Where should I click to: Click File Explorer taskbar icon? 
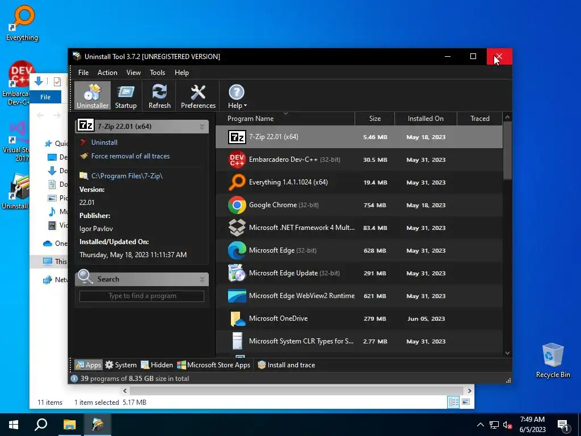click(x=69, y=425)
